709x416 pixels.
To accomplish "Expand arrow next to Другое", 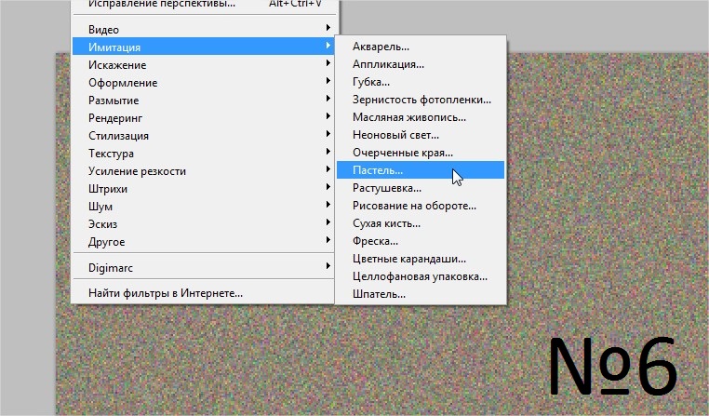I will point(328,240).
